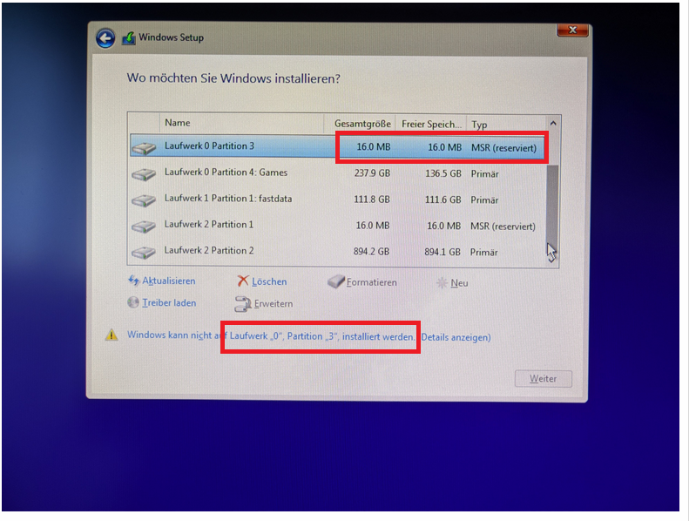Refresh list via Aktualisieren link
The width and height of the screenshot is (689, 521).
tap(169, 281)
